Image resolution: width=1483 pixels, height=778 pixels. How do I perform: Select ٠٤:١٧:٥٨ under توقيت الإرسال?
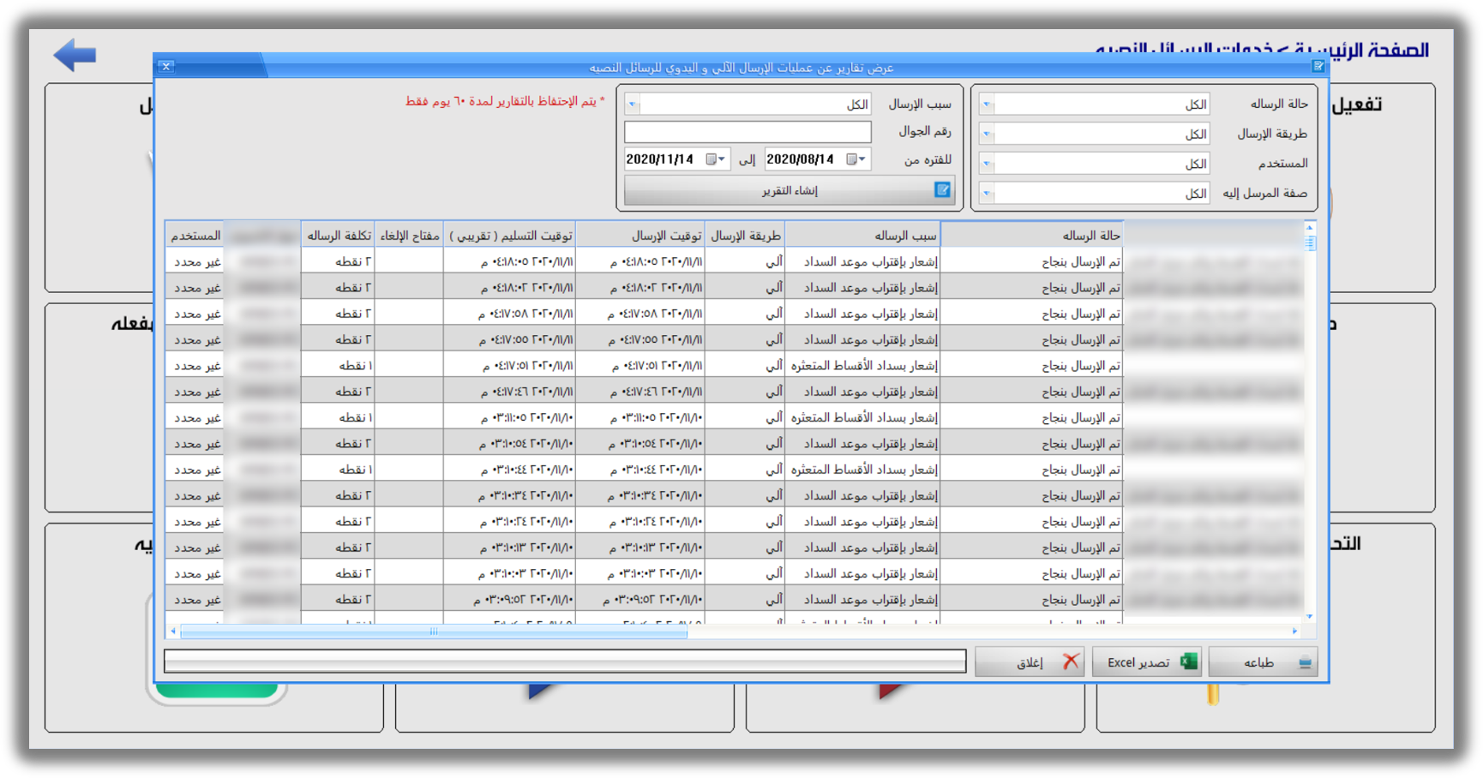640,314
